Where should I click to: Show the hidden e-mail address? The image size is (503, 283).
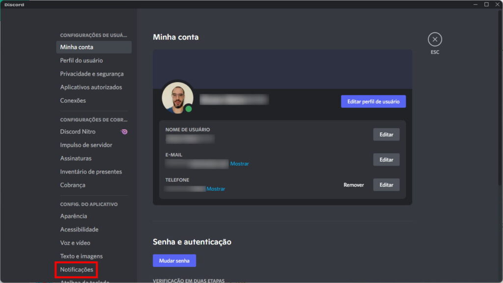click(240, 164)
